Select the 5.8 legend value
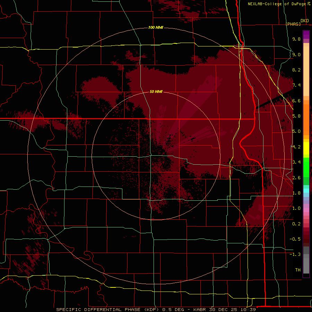The width and height of the screenshot is (312, 312). point(296,116)
